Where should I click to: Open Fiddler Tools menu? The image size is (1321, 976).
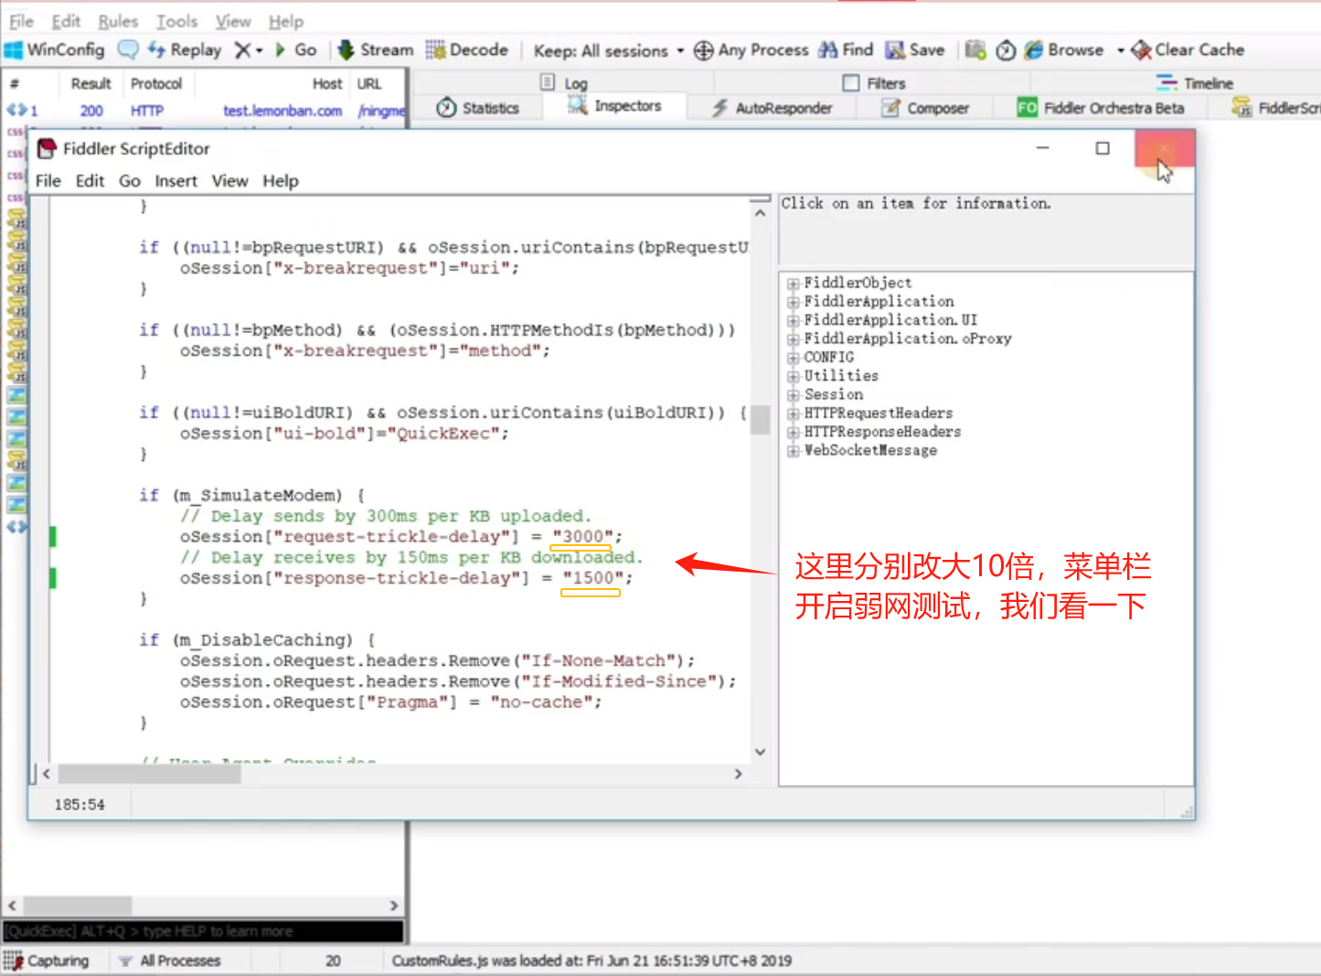(x=176, y=21)
